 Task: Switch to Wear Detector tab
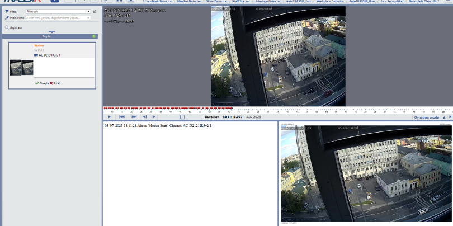tap(216, 2)
